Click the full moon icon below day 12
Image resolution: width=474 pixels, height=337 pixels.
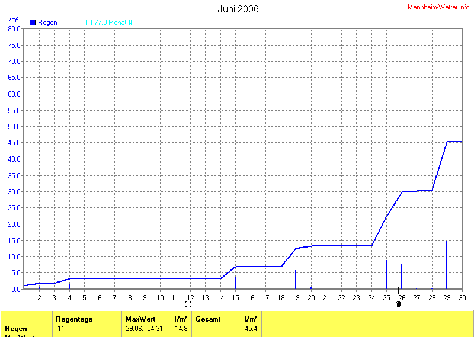[x=188, y=304]
